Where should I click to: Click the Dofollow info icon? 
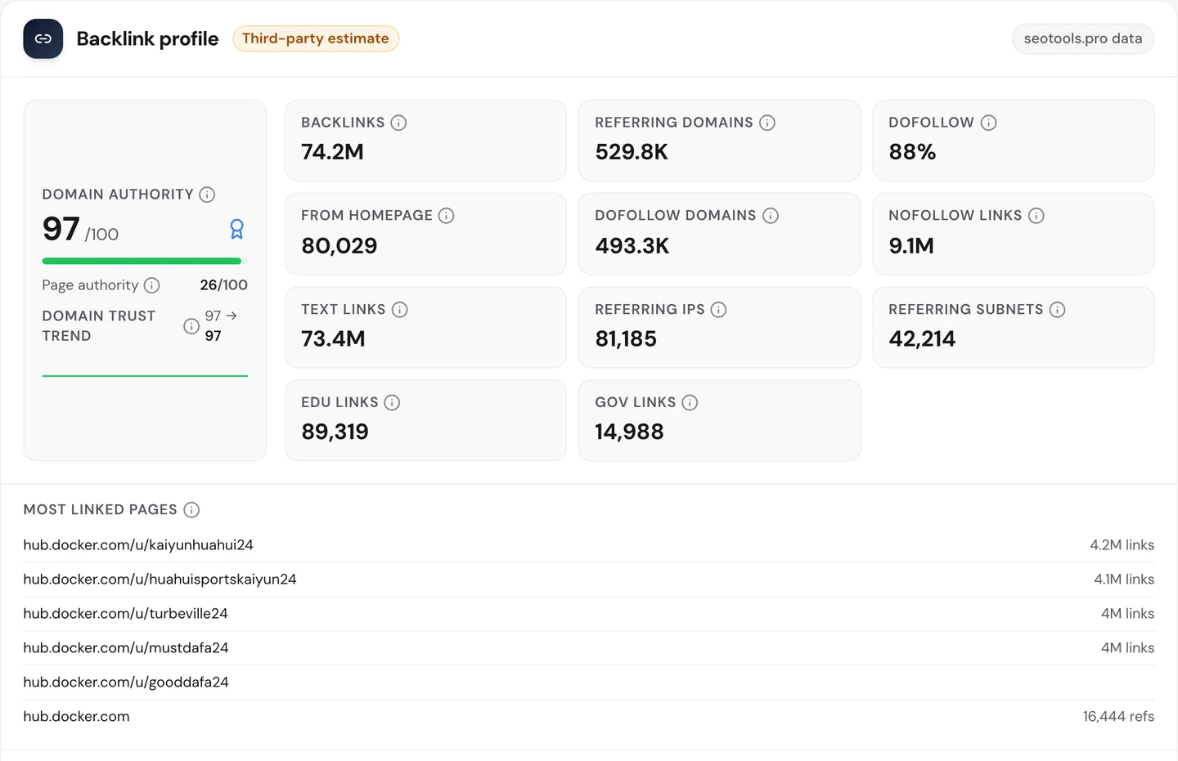coord(988,123)
